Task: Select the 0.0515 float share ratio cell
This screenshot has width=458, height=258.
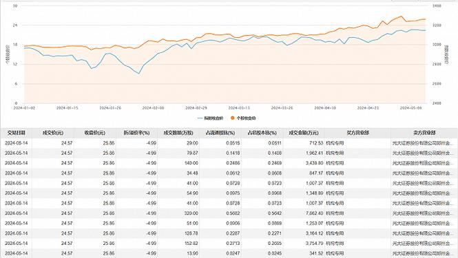Action: point(233,143)
